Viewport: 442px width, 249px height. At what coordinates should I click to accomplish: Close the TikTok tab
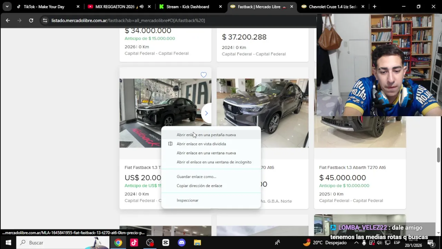pyautogui.click(x=78, y=7)
